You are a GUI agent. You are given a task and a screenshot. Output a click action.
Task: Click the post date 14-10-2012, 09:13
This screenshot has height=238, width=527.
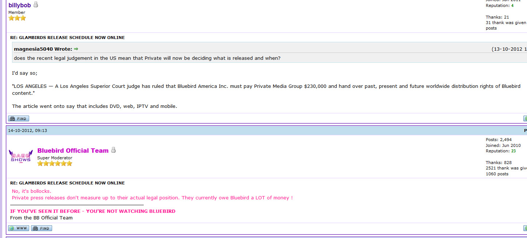pos(27,130)
